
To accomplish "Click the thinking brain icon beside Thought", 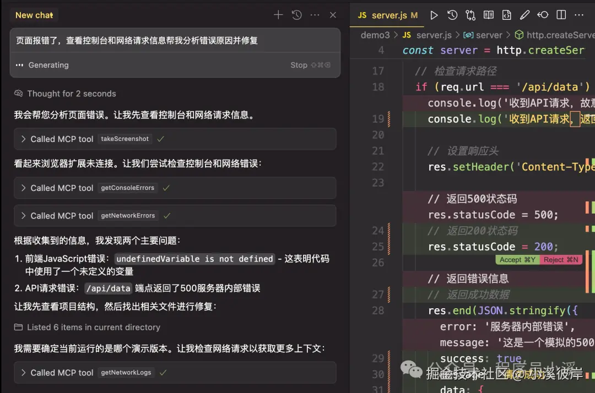I will (18, 93).
